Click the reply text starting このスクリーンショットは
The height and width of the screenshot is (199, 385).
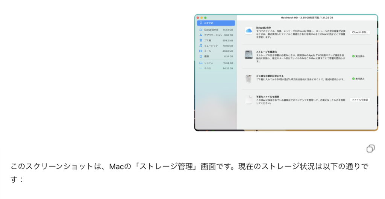189,173
